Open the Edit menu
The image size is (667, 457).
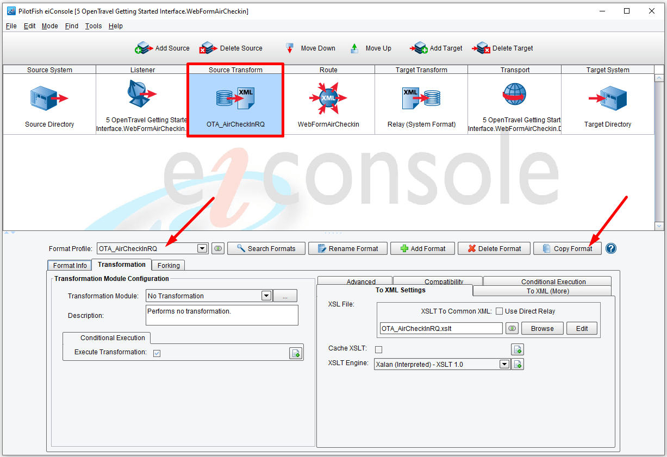tap(29, 26)
